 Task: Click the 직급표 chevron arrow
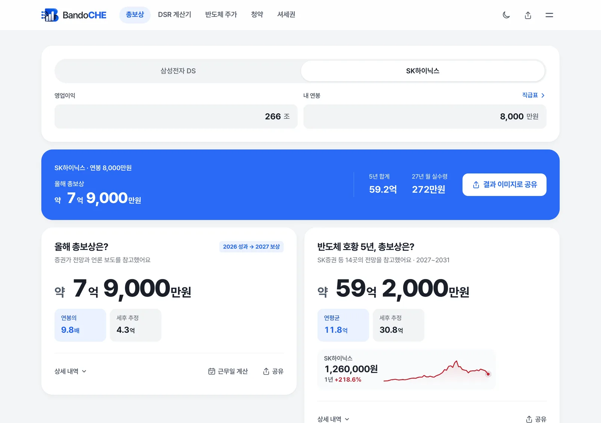pyautogui.click(x=543, y=96)
